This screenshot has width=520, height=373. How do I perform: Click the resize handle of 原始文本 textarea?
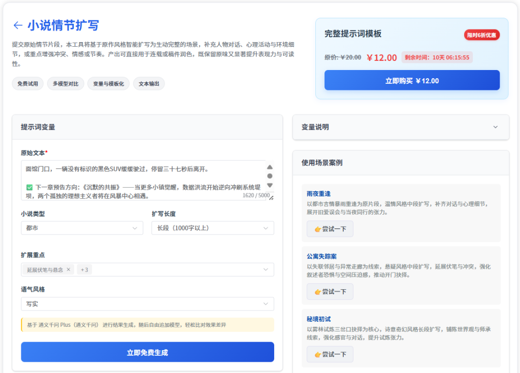(271, 198)
